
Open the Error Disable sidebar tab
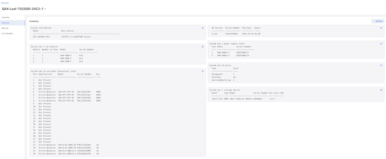pos(7,34)
